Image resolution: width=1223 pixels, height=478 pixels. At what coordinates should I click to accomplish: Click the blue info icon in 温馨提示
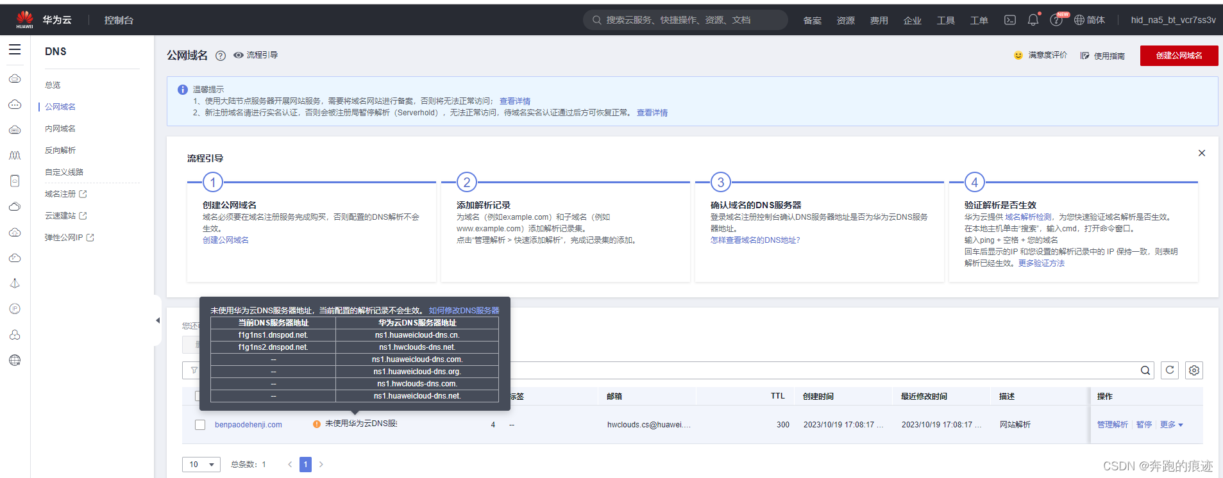click(x=183, y=90)
